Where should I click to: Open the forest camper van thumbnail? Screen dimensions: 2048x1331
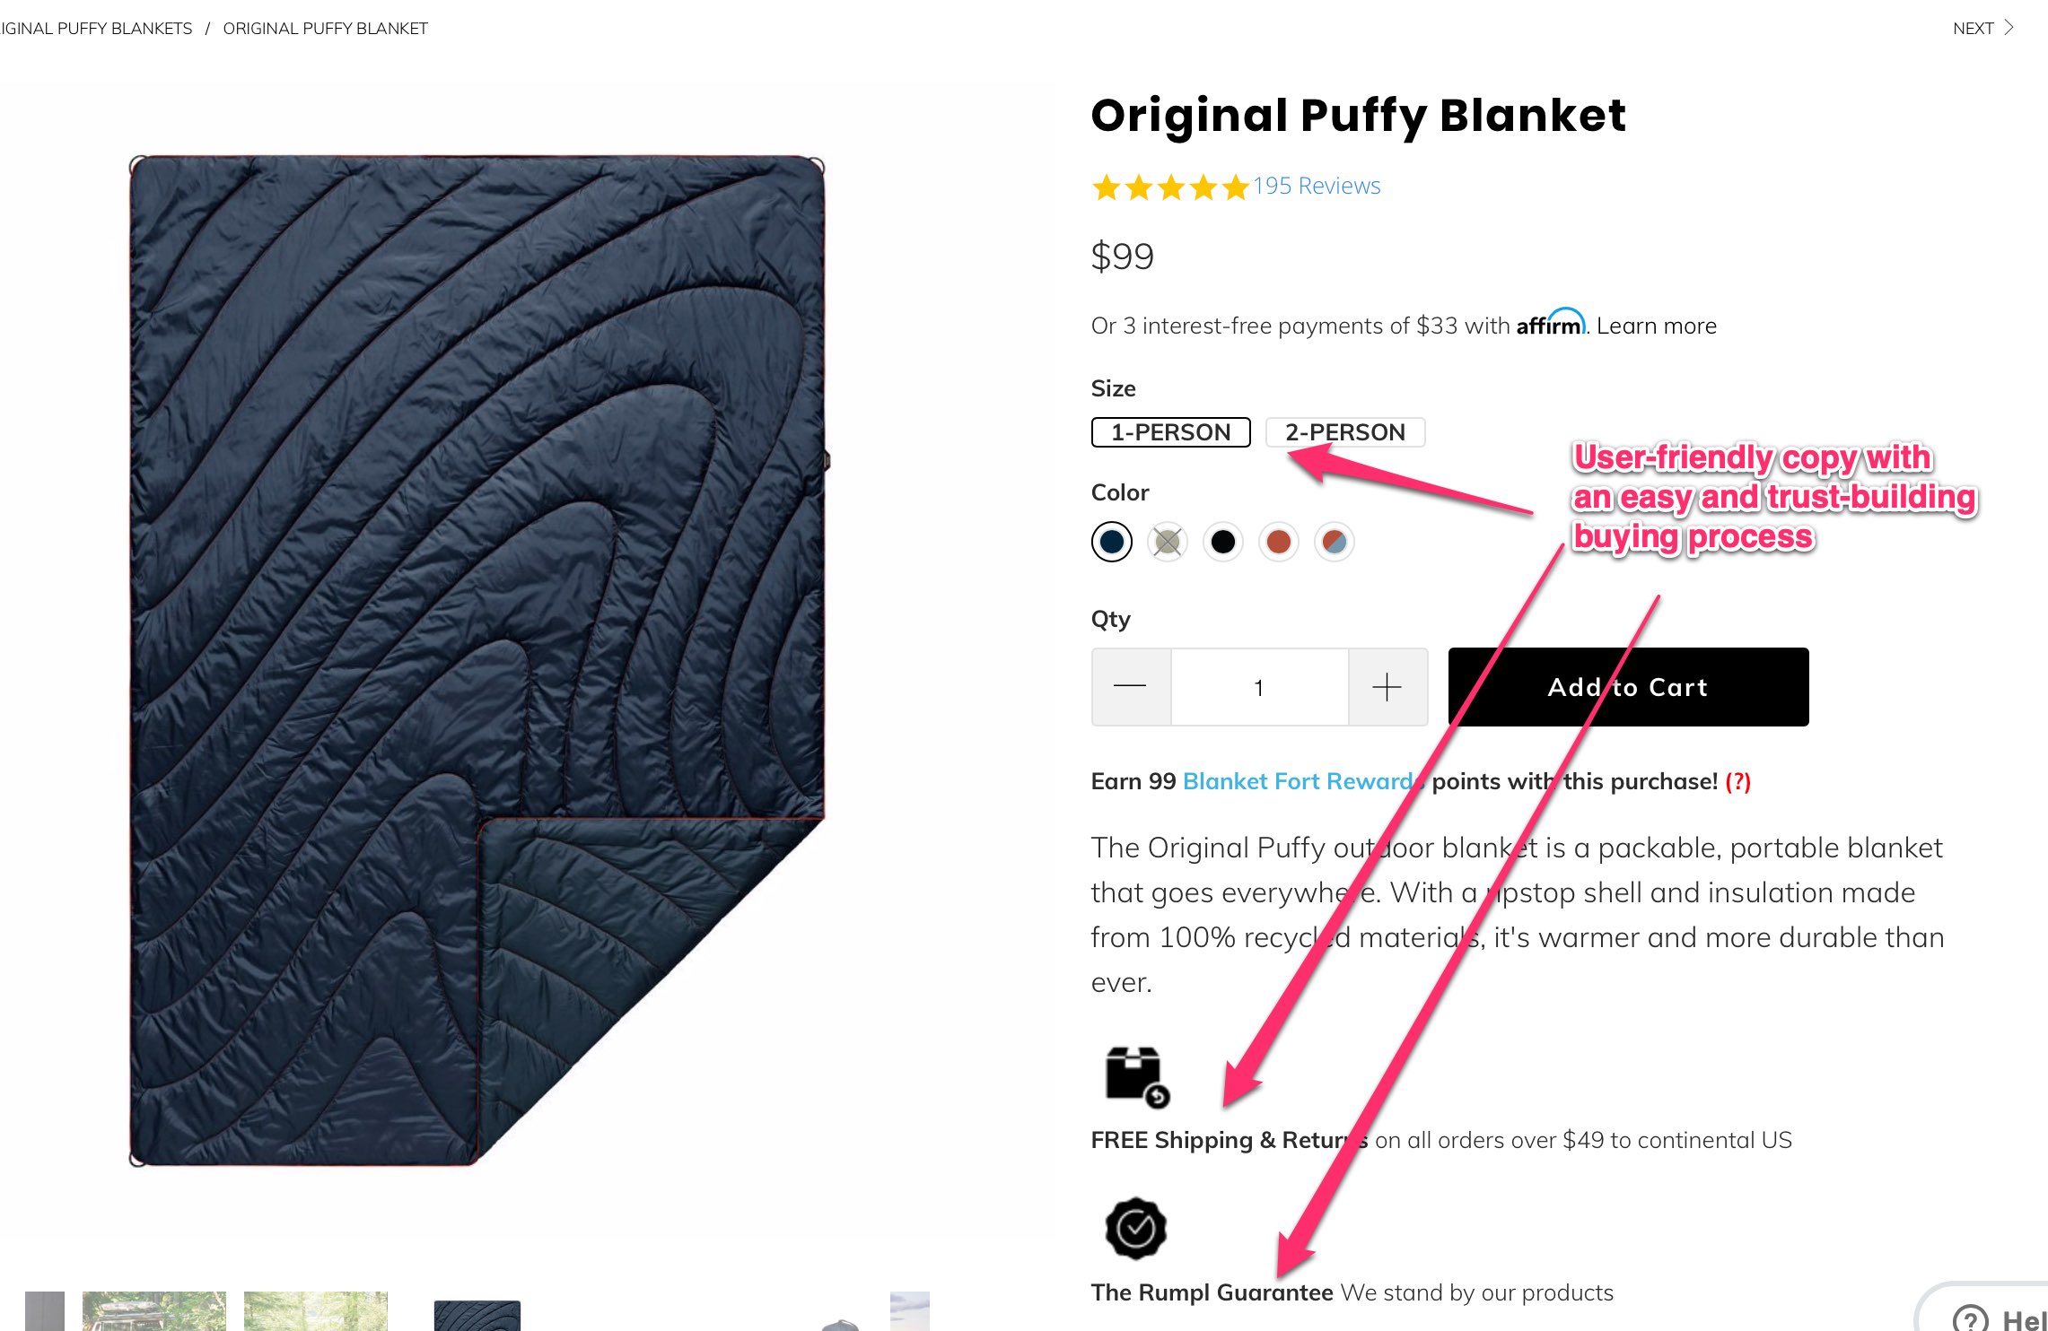154,1311
